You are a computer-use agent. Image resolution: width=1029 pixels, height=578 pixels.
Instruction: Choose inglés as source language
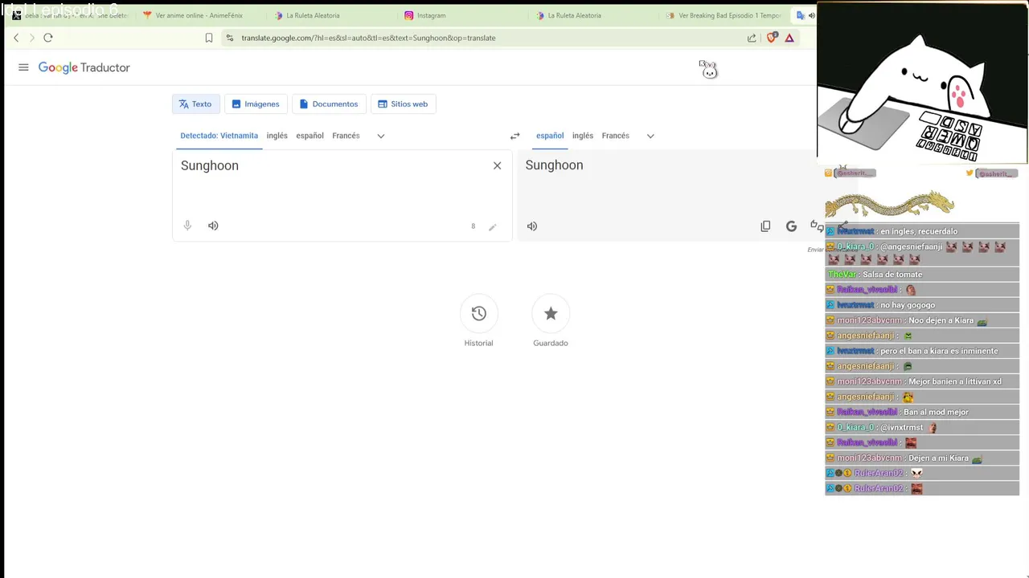(277, 136)
